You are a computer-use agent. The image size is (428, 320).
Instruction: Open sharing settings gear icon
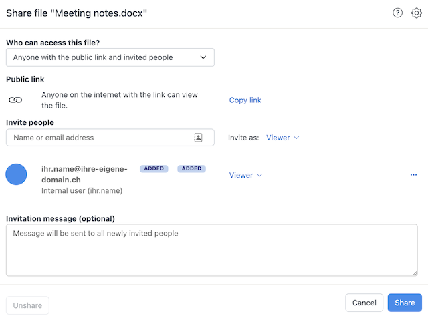416,13
